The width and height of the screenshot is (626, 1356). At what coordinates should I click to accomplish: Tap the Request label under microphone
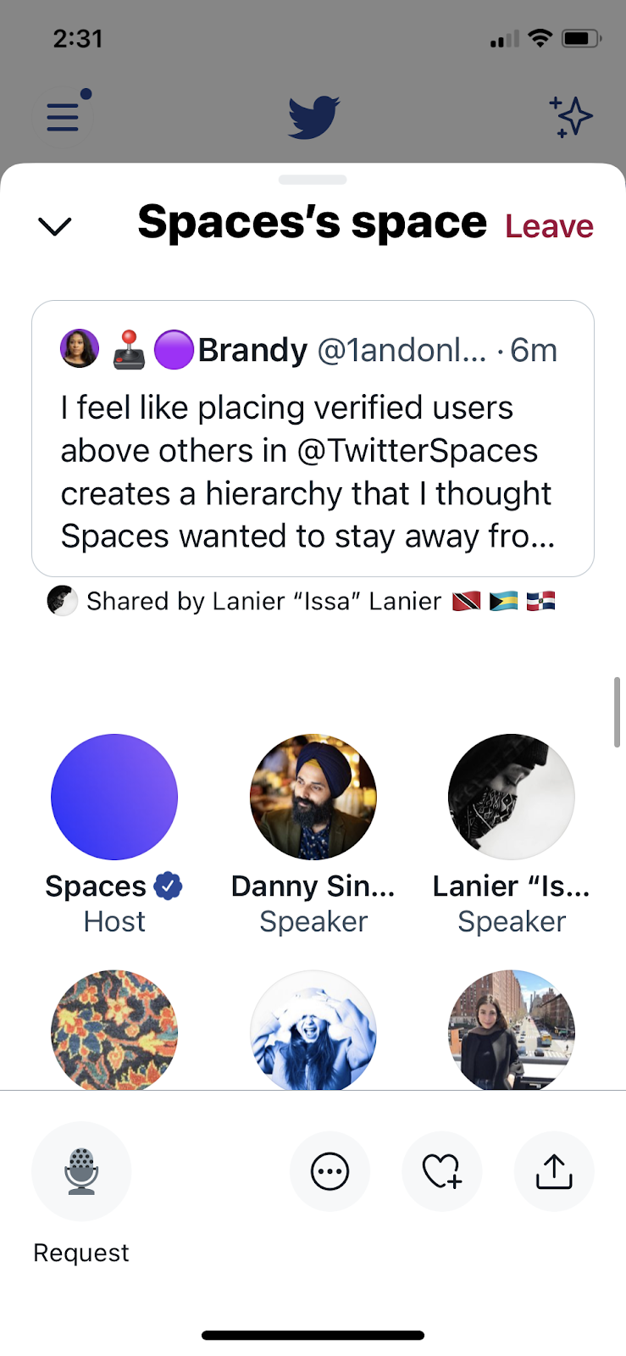coord(81,1253)
